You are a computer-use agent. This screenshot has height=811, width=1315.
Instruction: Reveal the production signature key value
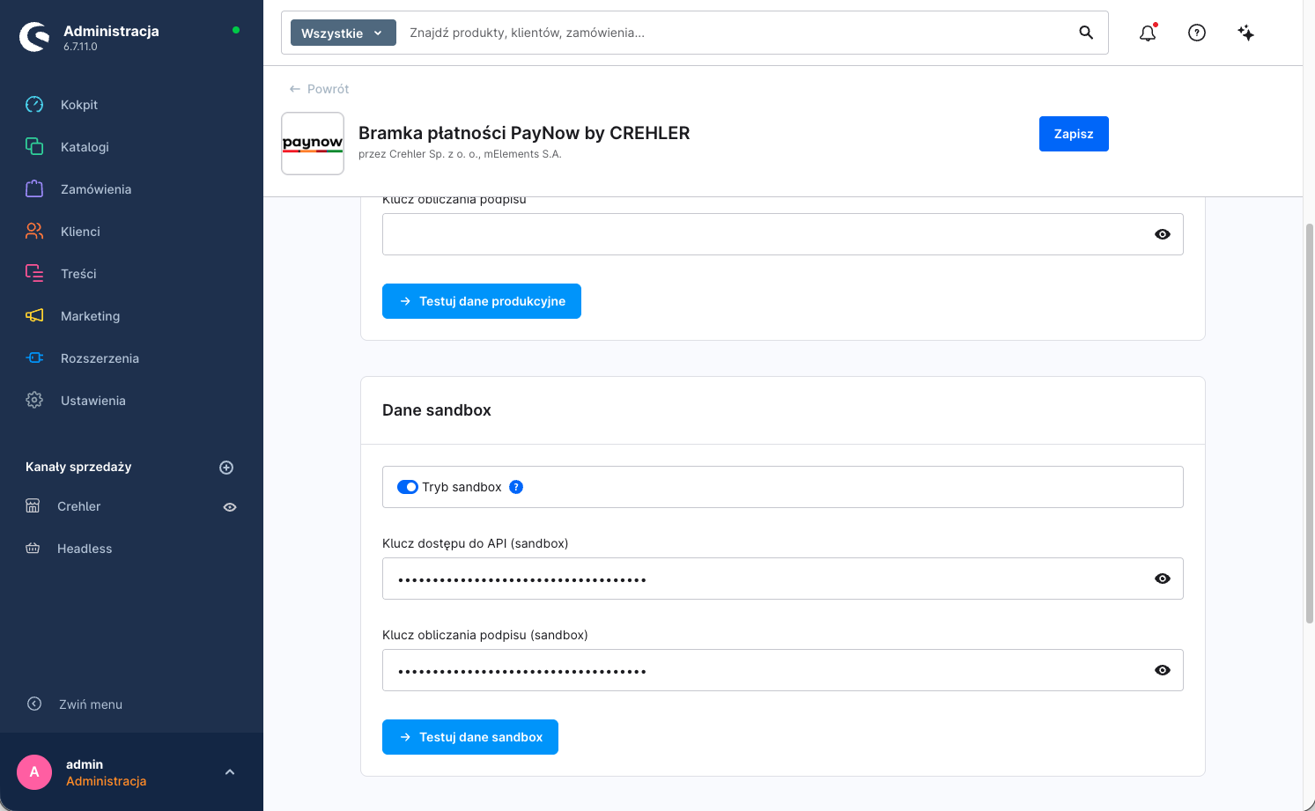[x=1163, y=234]
